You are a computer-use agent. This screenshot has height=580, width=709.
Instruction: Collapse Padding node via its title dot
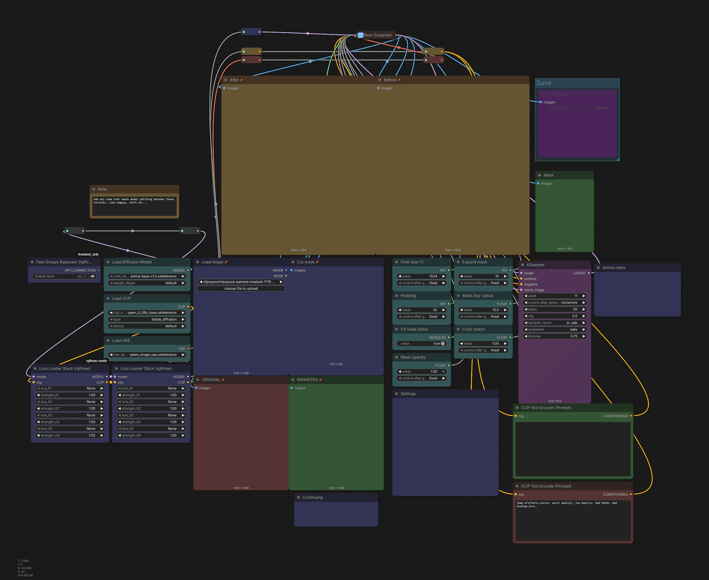click(397, 296)
